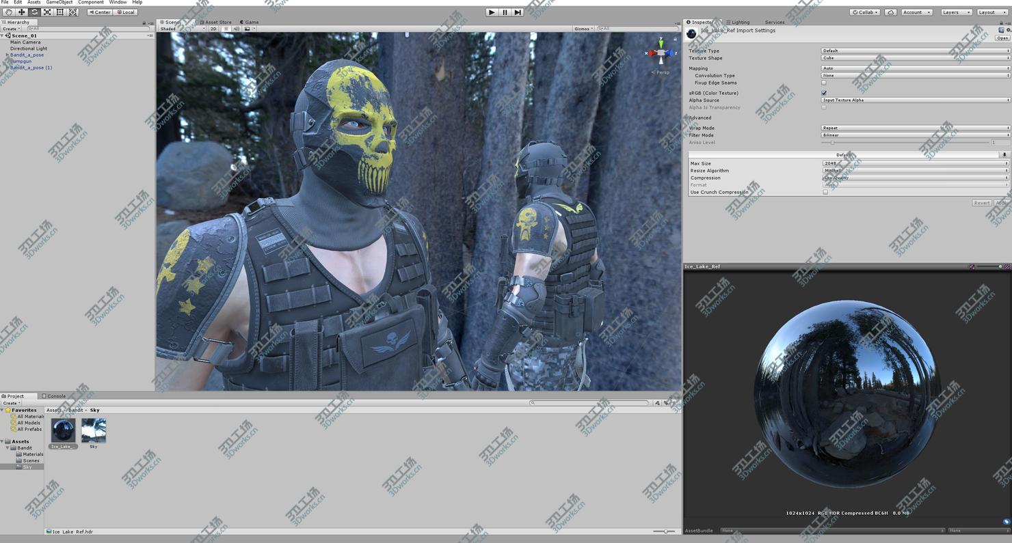Switch to the Lighting tab
This screenshot has height=543, width=1012.
(x=738, y=23)
